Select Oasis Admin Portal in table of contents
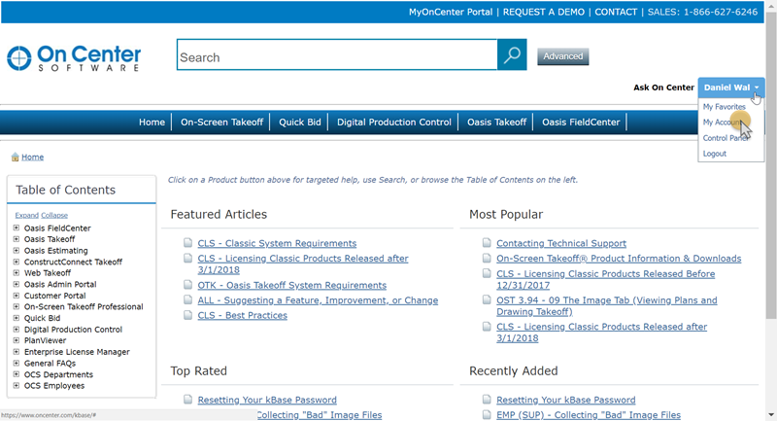 [60, 284]
